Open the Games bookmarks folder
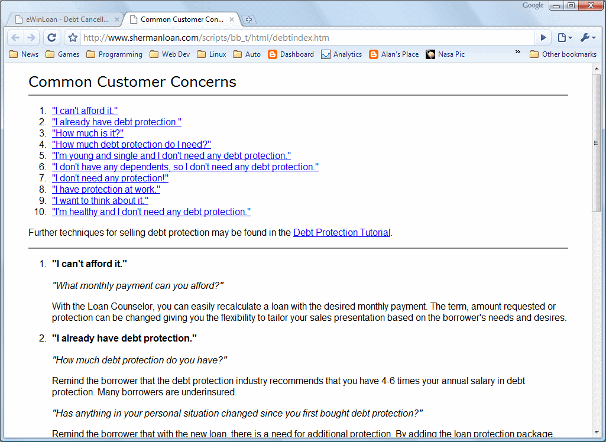This screenshot has height=442, width=606. pyautogui.click(x=63, y=54)
